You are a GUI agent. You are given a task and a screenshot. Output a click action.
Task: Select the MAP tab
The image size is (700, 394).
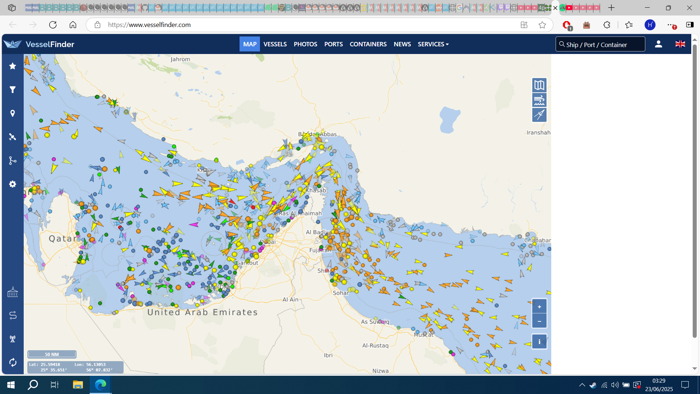[250, 44]
